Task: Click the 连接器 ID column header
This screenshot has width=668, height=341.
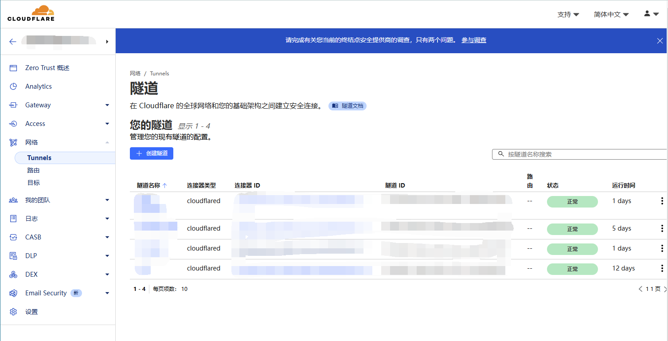Action: [x=247, y=185]
